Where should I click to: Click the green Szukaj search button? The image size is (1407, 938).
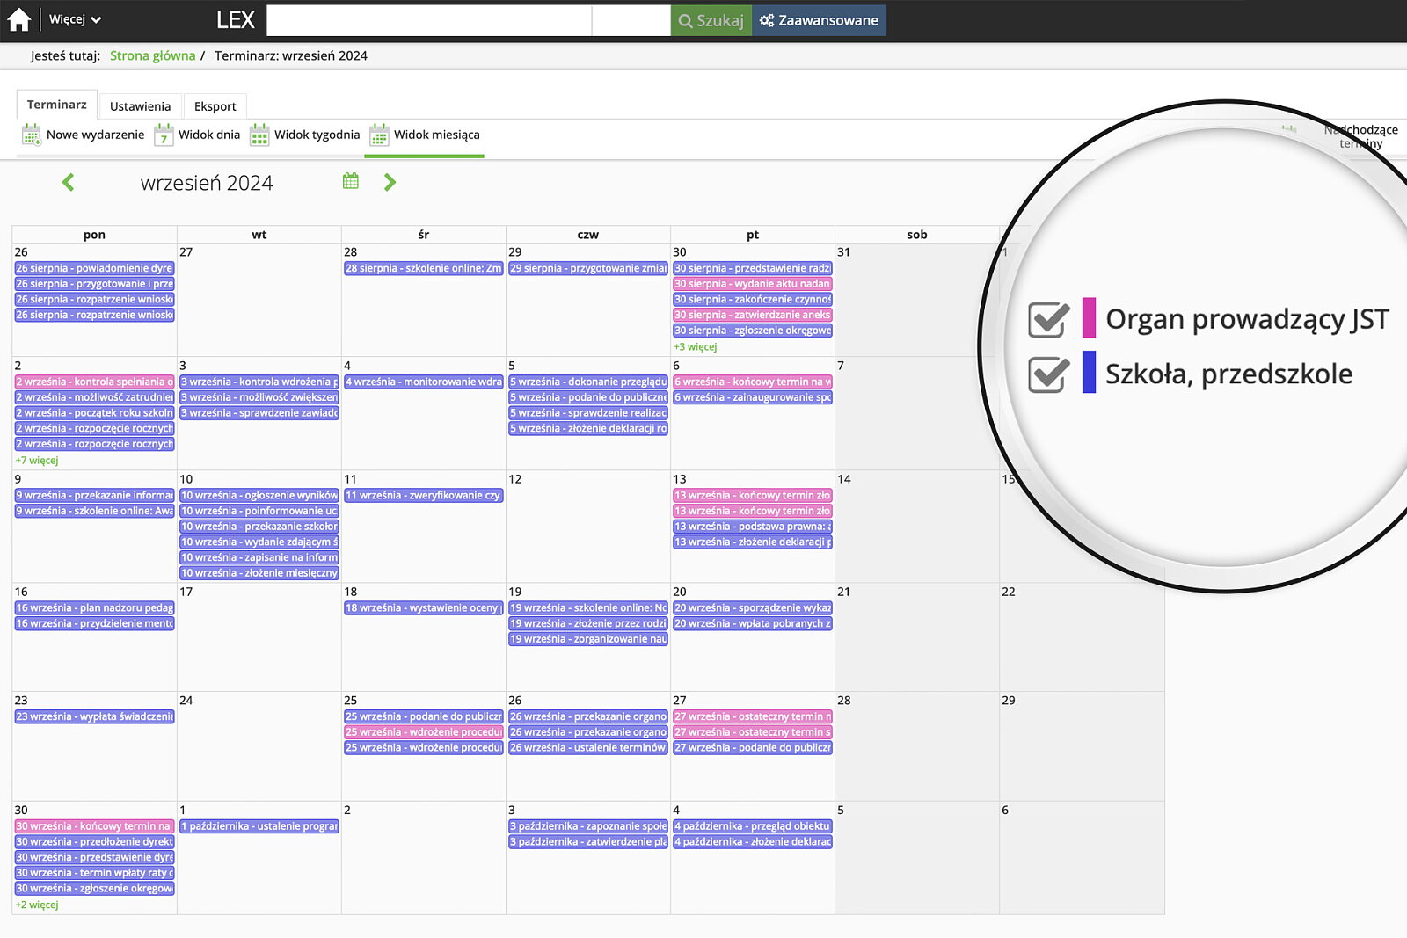point(711,20)
